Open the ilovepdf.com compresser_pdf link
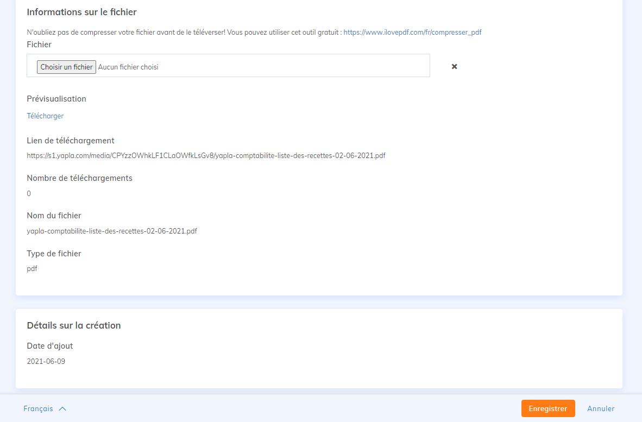This screenshot has height=422, width=642. point(412,33)
